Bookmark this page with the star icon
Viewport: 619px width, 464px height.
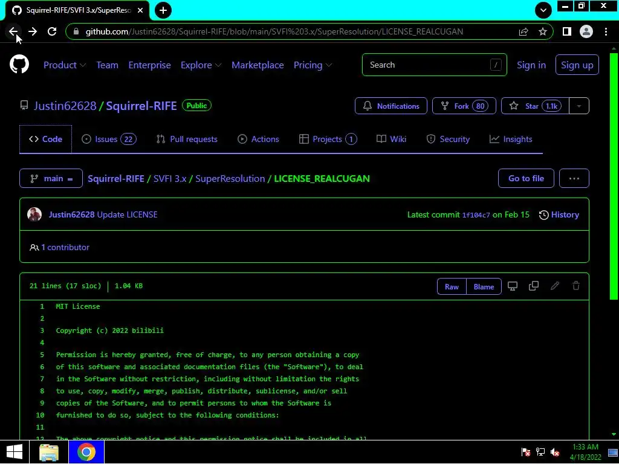point(543,31)
